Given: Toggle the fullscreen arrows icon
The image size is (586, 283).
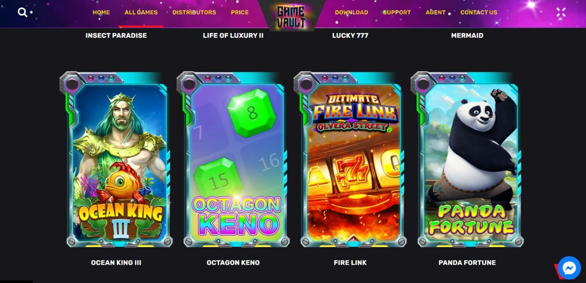Looking at the screenshot, I should 561,13.
